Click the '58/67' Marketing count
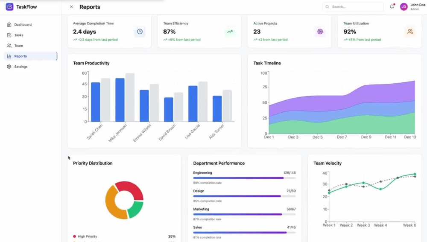Viewport: 427px width, 242px height. coord(291,209)
